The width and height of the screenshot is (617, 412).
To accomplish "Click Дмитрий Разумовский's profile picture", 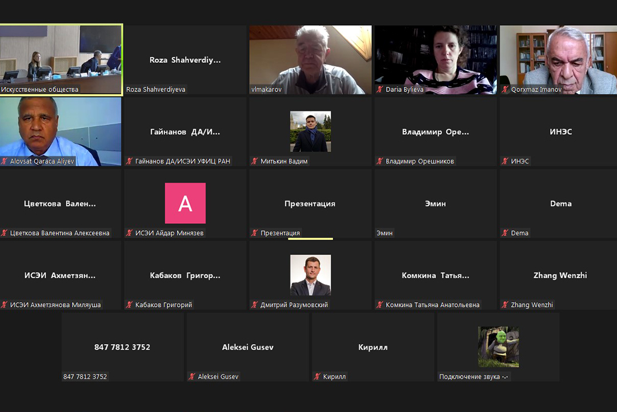I will [310, 275].
